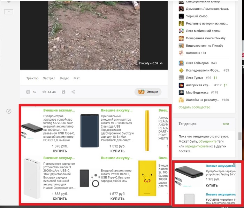Click the теги link in Тенденции
This screenshot has height=208, width=244.
[226, 124]
